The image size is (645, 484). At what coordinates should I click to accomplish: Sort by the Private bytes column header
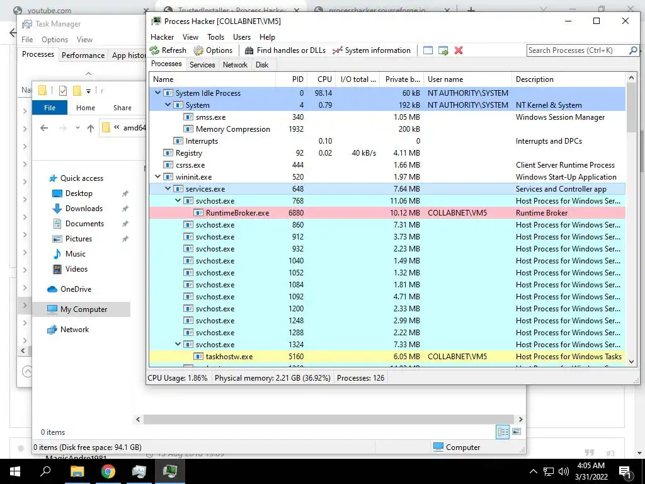point(402,79)
